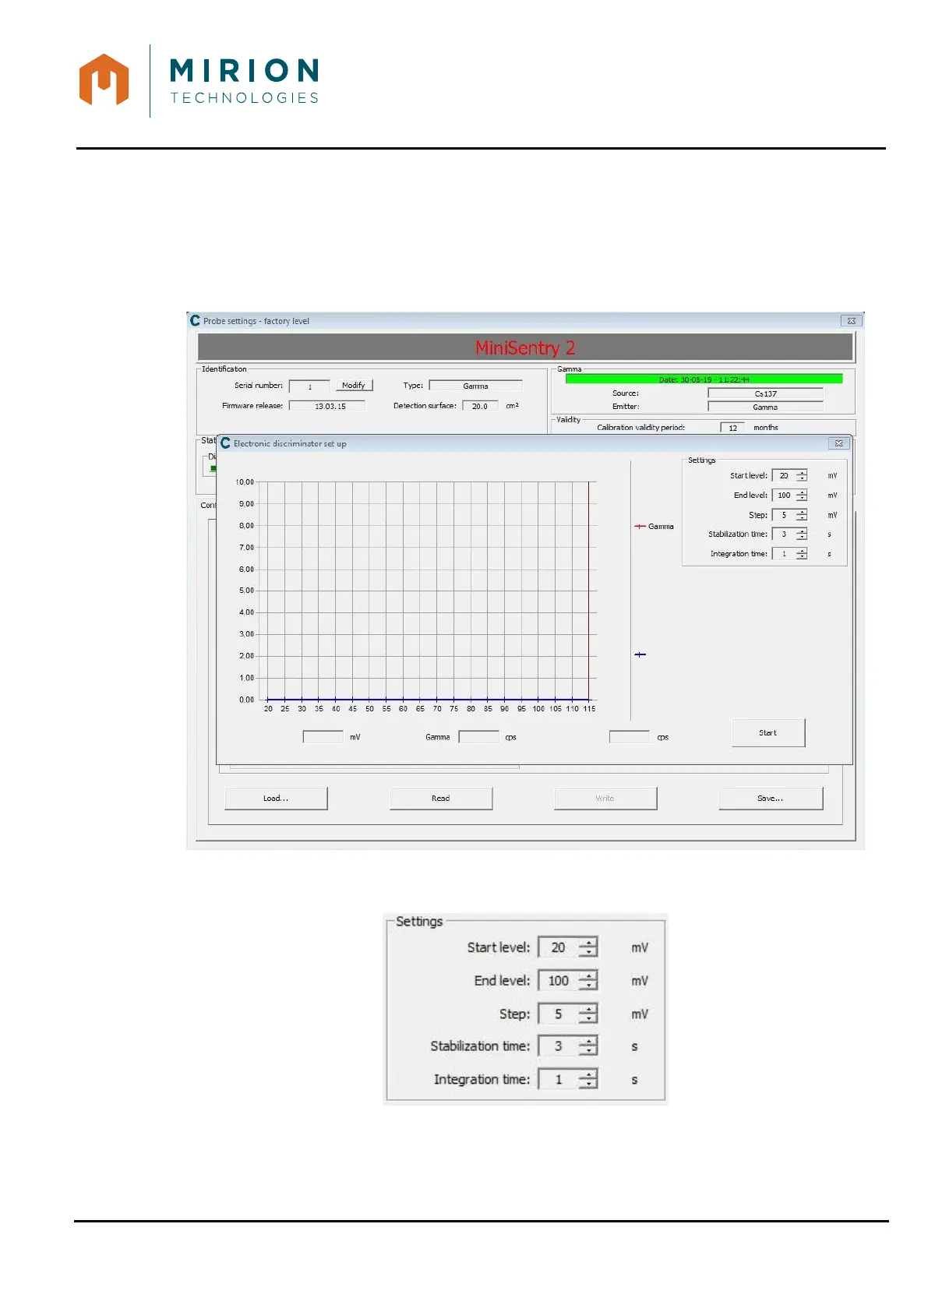Click the Electronic discriminator dialog title icon
Screen dimensions: 928x1312
(x=225, y=443)
